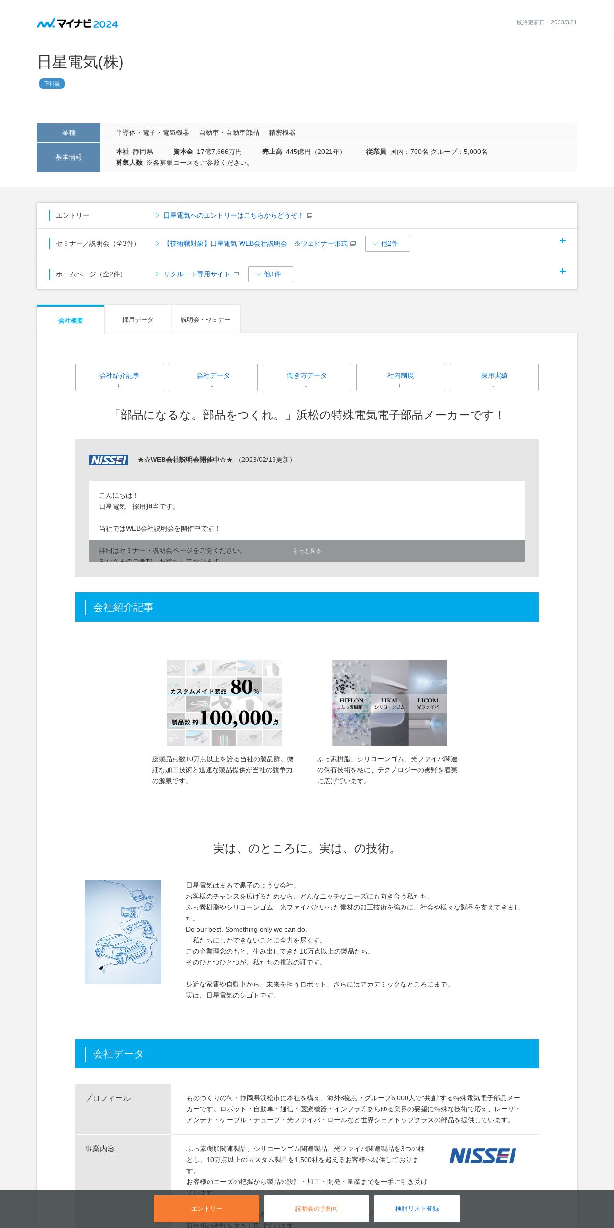Click the 売上高 445億円 text

(304, 152)
